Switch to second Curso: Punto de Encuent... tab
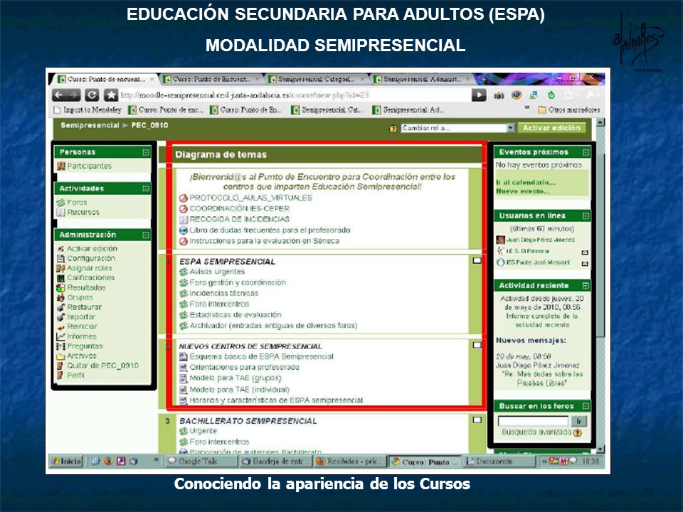Image resolution: width=683 pixels, height=512 pixels. click(x=211, y=79)
